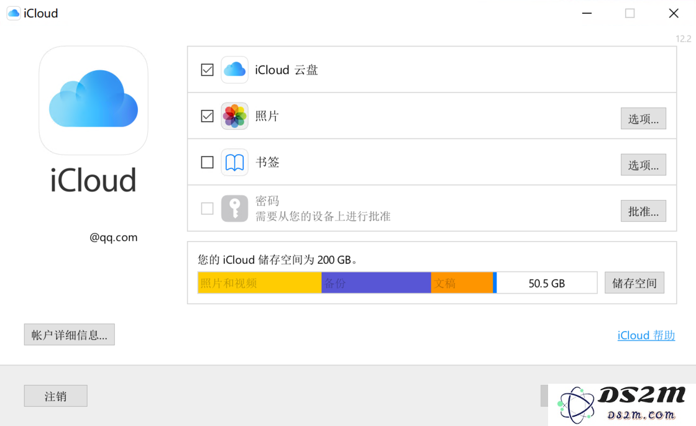Open the 储存空间 storage button
The height and width of the screenshot is (426, 696).
(634, 283)
